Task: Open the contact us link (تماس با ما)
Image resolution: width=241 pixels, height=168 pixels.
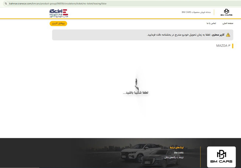Action: pyautogui.click(x=211, y=23)
